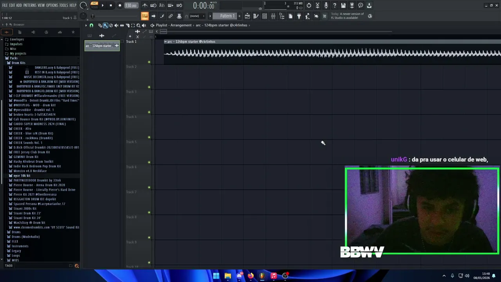Viewport: 501px width, 282px height.
Task: Toggle the Browser view icon in toolbar
Action: tap(282, 16)
